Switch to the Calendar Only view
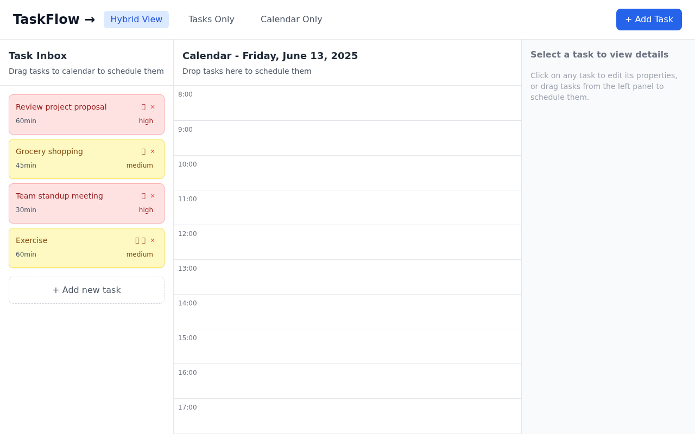Image resolution: width=695 pixels, height=434 pixels. pos(291,19)
